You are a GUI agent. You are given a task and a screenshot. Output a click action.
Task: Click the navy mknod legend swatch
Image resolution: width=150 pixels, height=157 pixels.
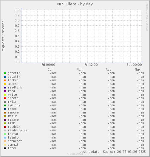[x=5, y=109]
